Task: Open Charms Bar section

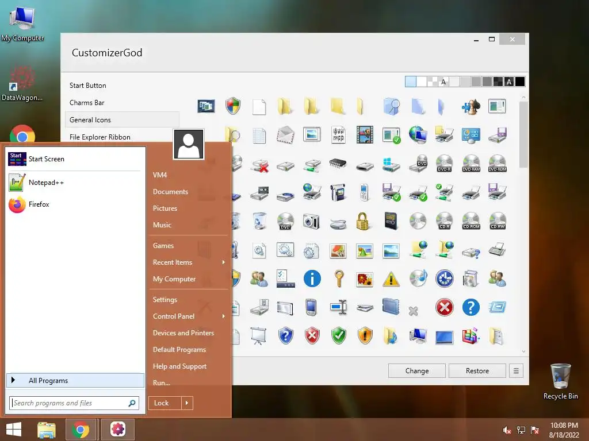Action: click(87, 103)
